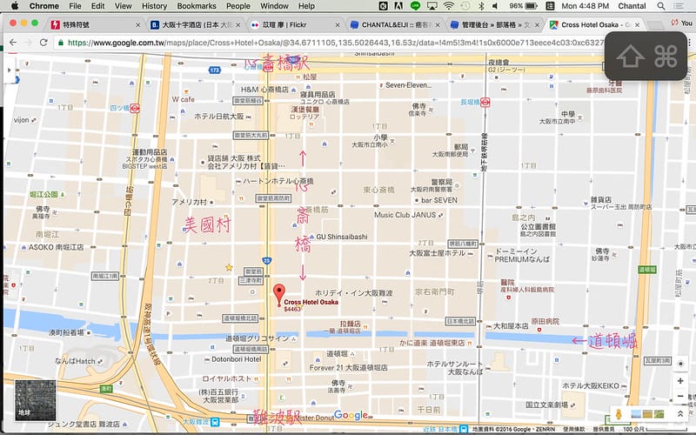This screenshot has height=435, width=696.
Task: Click the URL in the address bar
Action: pyautogui.click(x=335, y=43)
